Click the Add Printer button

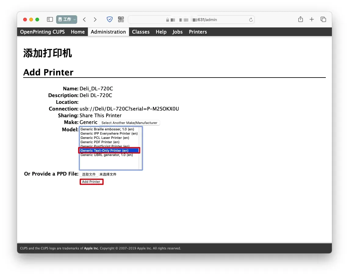click(91, 182)
